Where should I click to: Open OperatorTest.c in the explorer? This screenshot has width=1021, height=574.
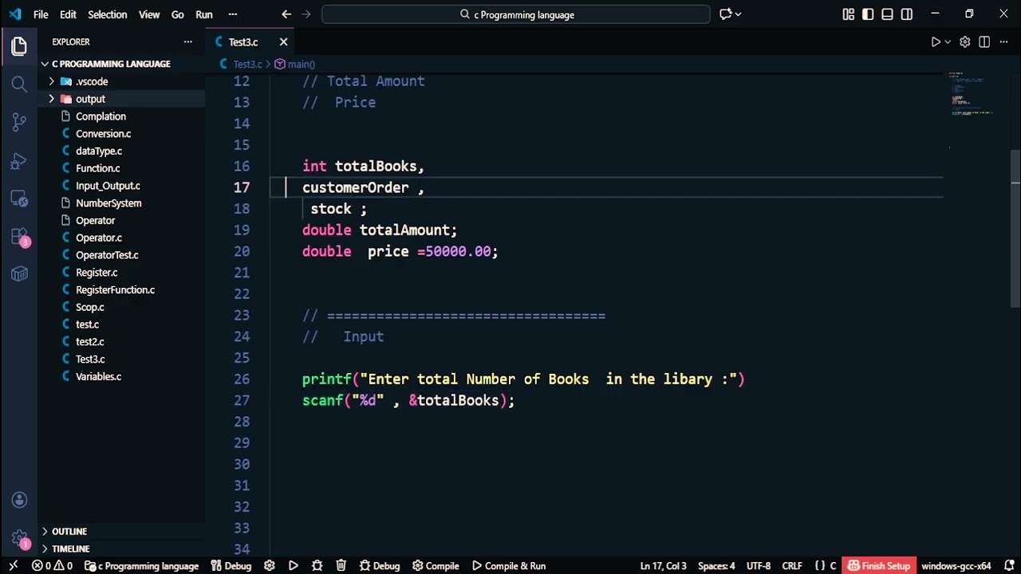pos(107,255)
